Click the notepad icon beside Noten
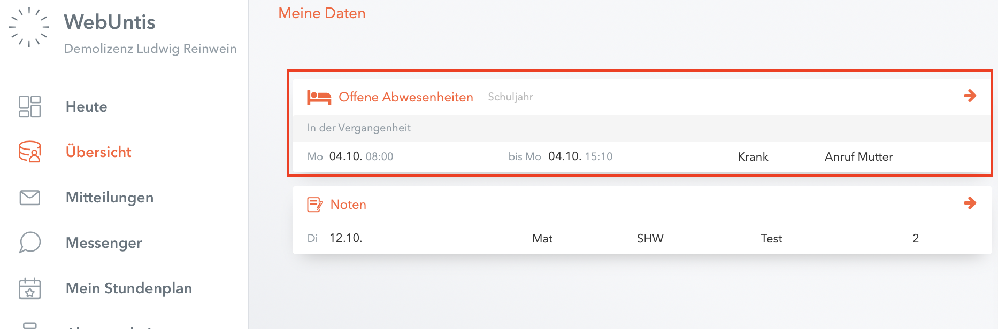This screenshot has height=329, width=998. (x=314, y=205)
